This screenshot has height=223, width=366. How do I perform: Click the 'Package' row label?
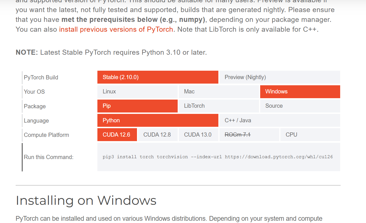click(x=35, y=106)
